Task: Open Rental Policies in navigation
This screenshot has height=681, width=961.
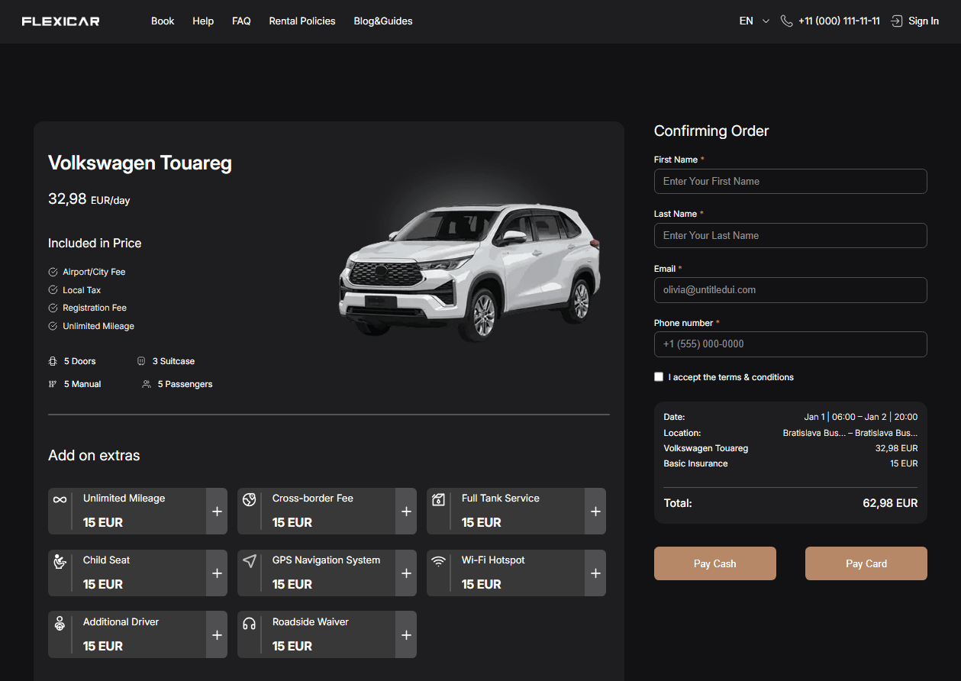Action: coord(302,21)
